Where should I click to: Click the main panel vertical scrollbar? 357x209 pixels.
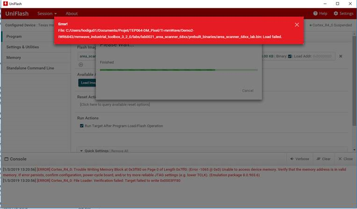click(x=354, y=81)
